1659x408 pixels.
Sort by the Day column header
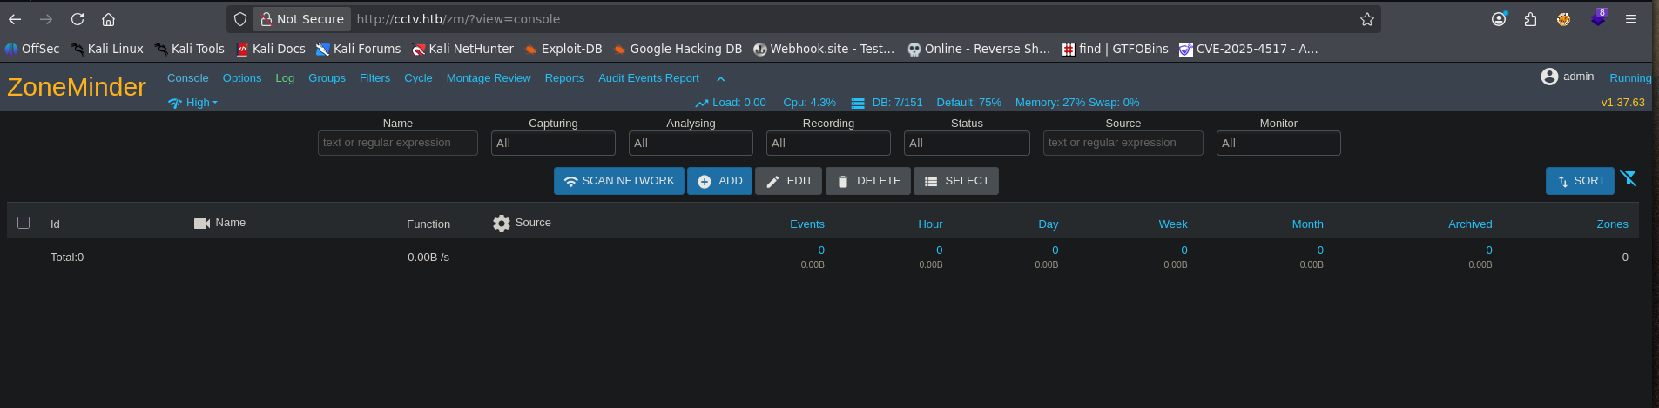point(1049,224)
